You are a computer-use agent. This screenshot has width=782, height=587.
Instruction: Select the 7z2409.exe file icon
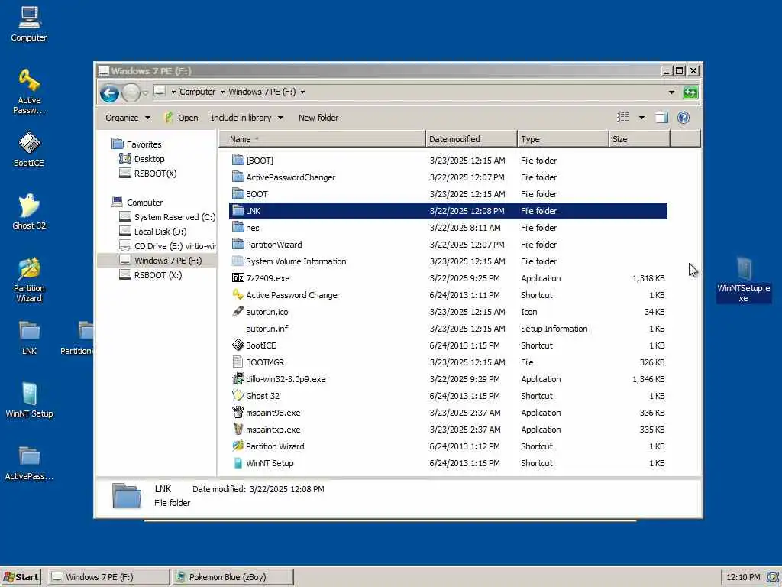click(238, 278)
